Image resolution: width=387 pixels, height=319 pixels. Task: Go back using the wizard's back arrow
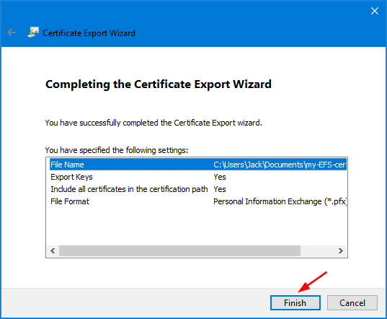(x=12, y=32)
